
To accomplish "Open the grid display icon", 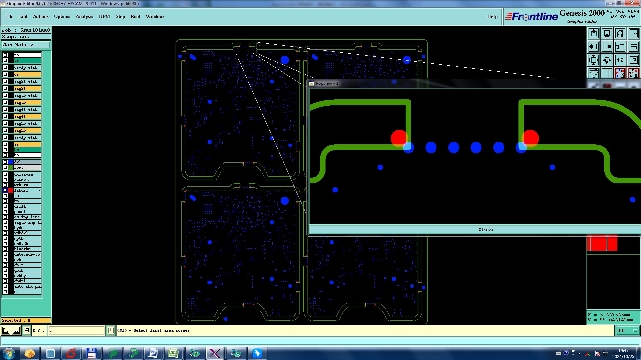I will [x=607, y=73].
